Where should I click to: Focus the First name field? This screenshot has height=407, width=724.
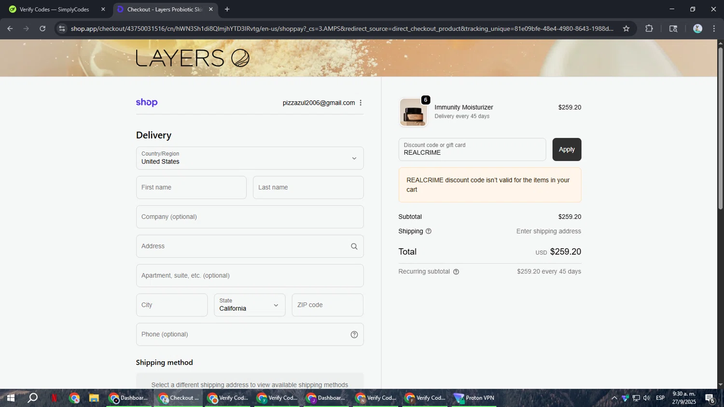point(191,188)
